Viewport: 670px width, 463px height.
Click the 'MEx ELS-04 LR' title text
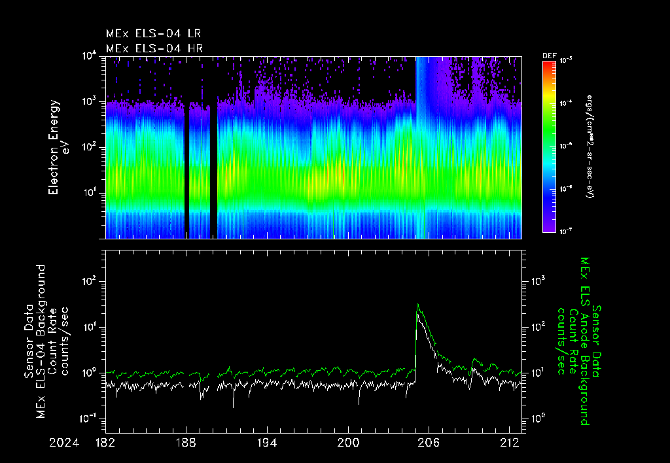click(153, 33)
